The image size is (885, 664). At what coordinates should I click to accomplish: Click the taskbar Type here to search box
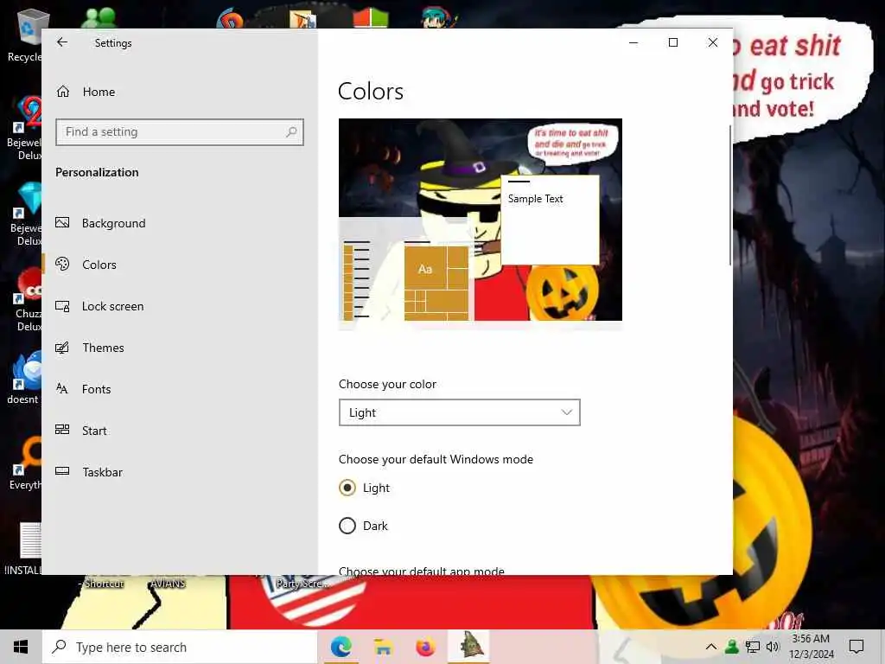(180, 647)
